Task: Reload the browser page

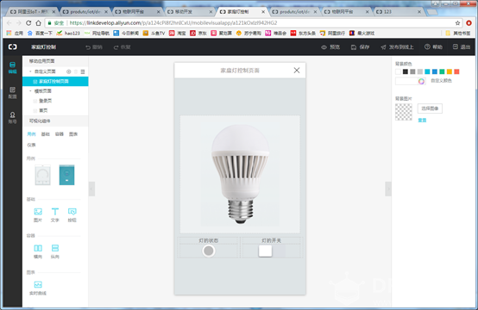Action: (x=28, y=22)
